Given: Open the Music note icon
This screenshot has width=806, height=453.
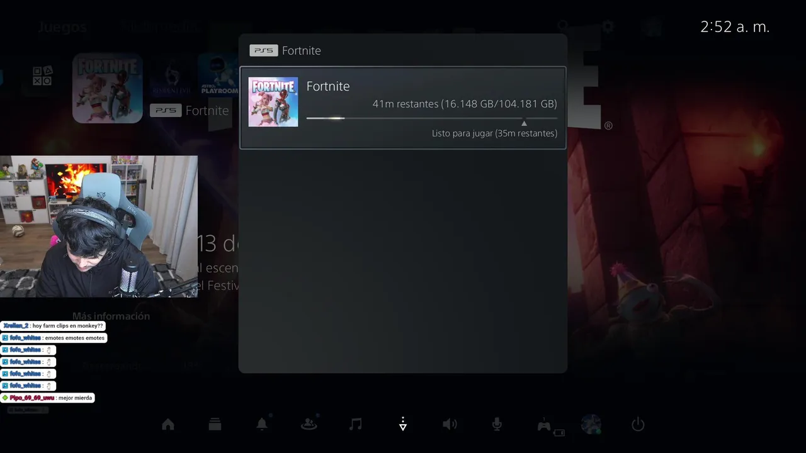Looking at the screenshot, I should point(356,425).
